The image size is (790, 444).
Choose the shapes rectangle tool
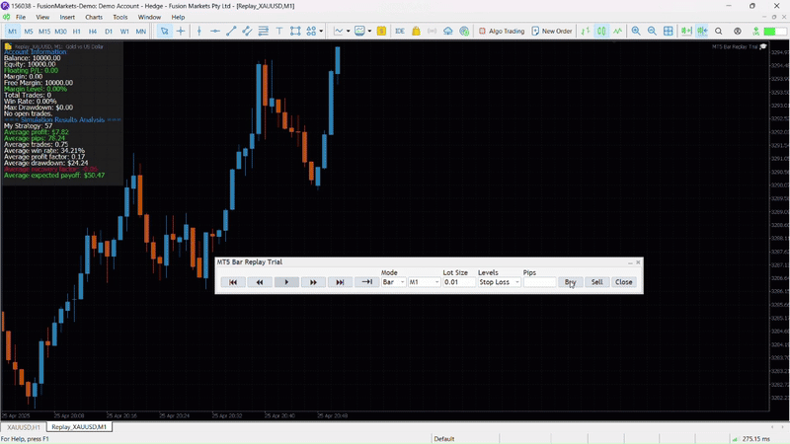(295, 32)
